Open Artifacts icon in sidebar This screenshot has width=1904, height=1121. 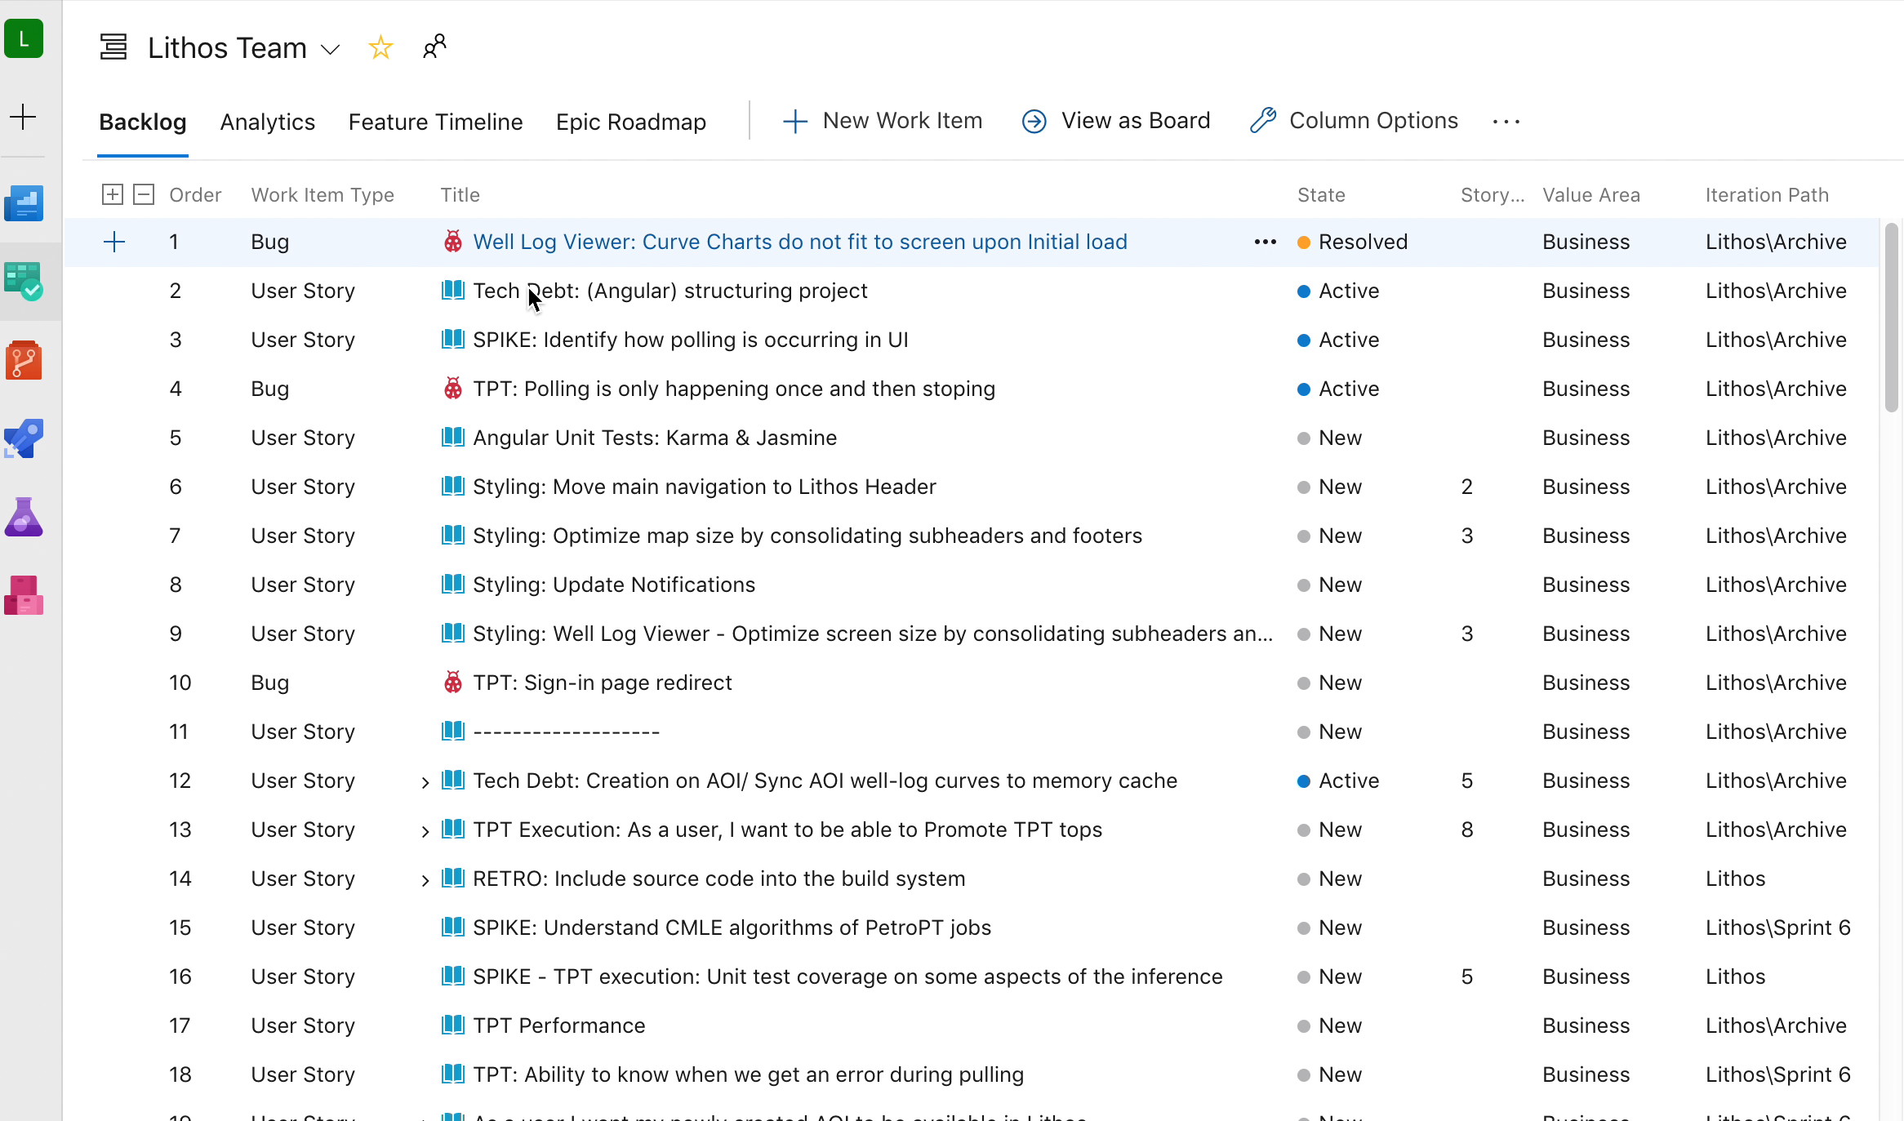pyautogui.click(x=24, y=595)
